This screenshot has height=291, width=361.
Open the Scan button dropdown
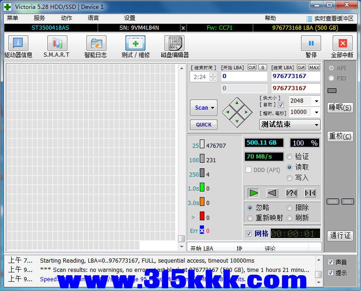[x=212, y=107]
